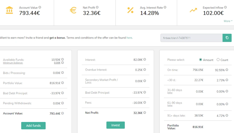Click info icon next to Expected Inflow header
This screenshot has width=234, height=133.
[225, 7]
